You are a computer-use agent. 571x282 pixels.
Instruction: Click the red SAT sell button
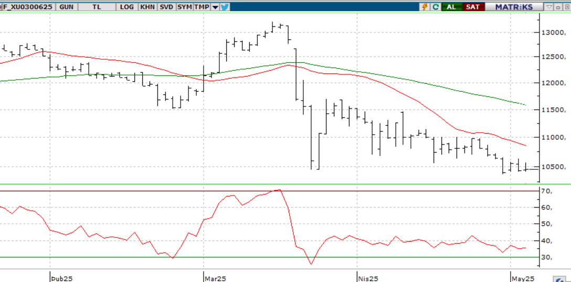pos(473,7)
